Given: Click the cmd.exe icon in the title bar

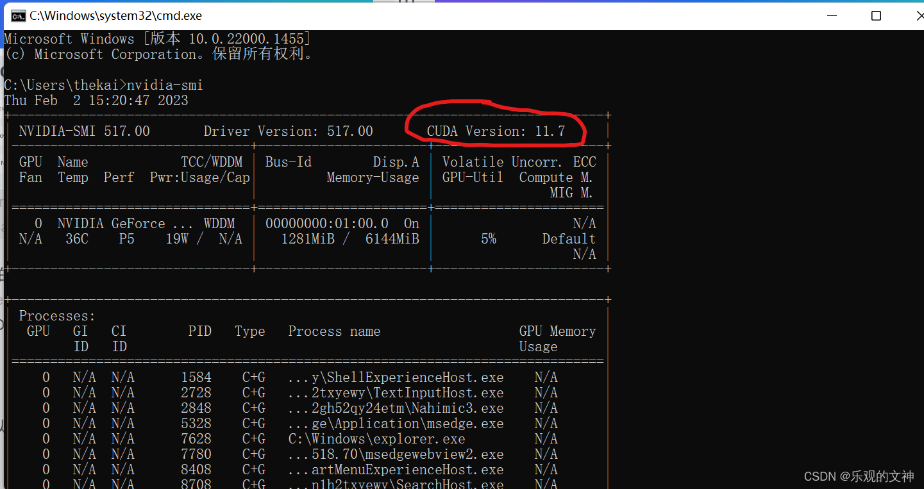Looking at the screenshot, I should 18,15.
